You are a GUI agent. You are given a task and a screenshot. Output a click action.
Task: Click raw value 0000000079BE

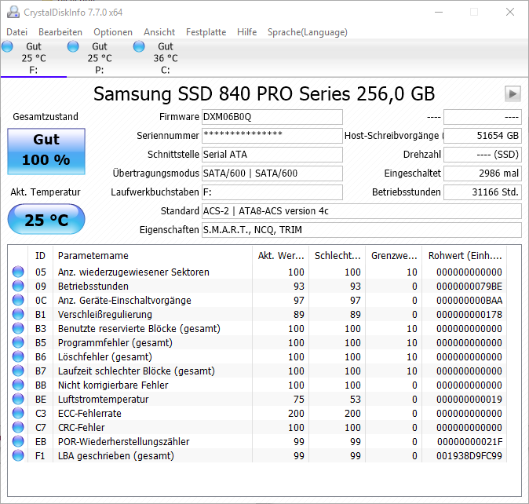469,286
